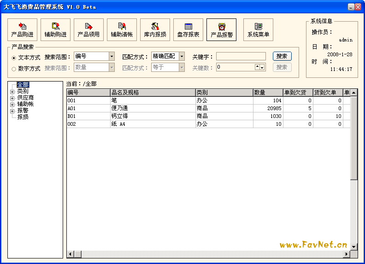Image resolution: width=365 pixels, height=264 pixels.
Task: Open 产品报警 product alarm button
Action: 221,30
